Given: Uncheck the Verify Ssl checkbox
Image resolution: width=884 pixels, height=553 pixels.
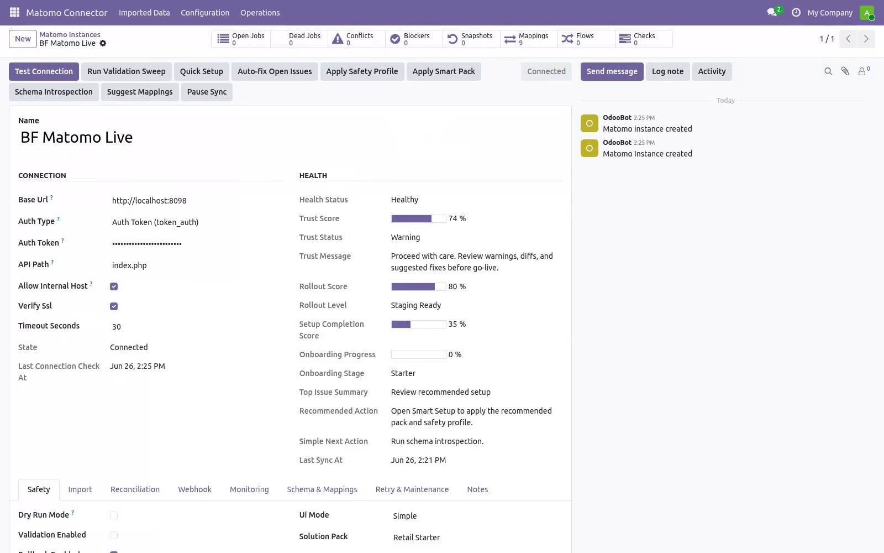Looking at the screenshot, I should pyautogui.click(x=114, y=306).
